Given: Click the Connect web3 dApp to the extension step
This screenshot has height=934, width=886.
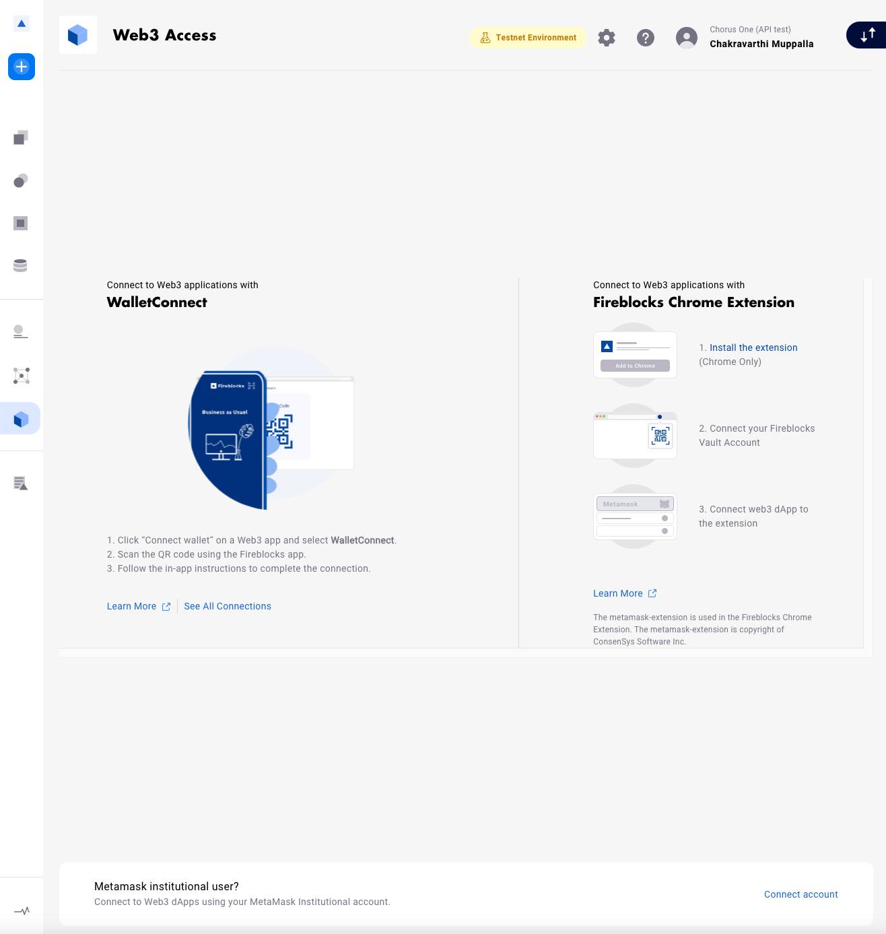Looking at the screenshot, I should tap(753, 516).
